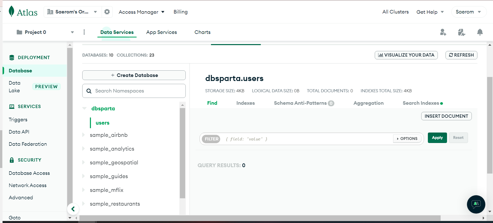Expand filter OPTIONS
493x223 pixels.
click(x=407, y=139)
